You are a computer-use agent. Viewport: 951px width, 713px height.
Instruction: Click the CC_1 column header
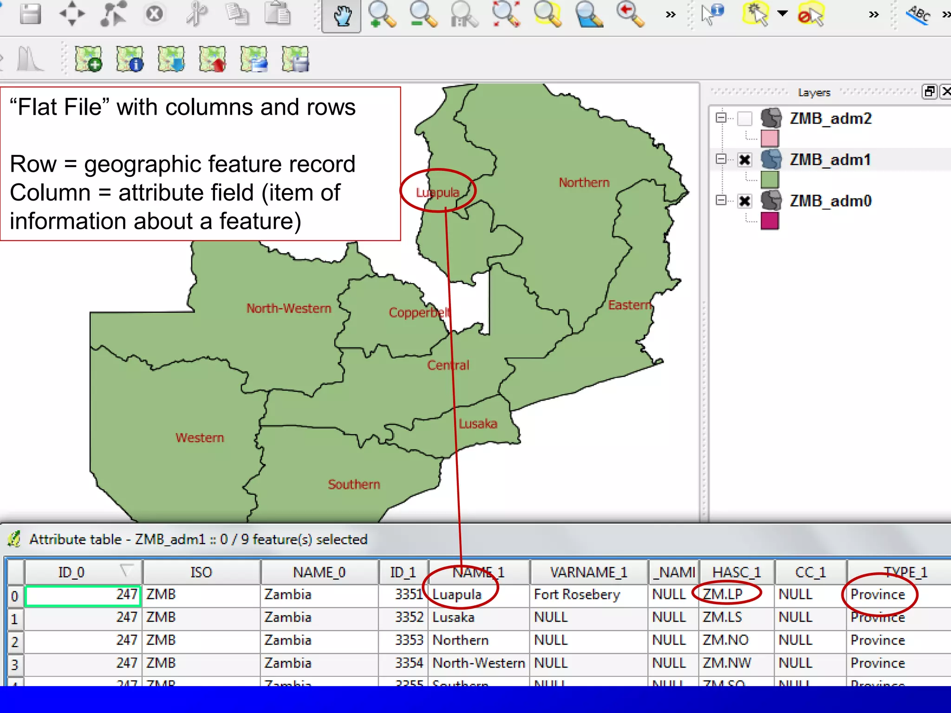[811, 572]
